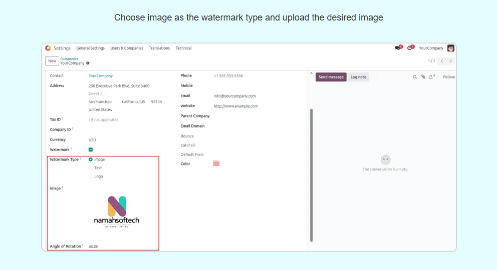497x270 pixels.
Task: Click the pink Color swatch
Action: coord(216,163)
